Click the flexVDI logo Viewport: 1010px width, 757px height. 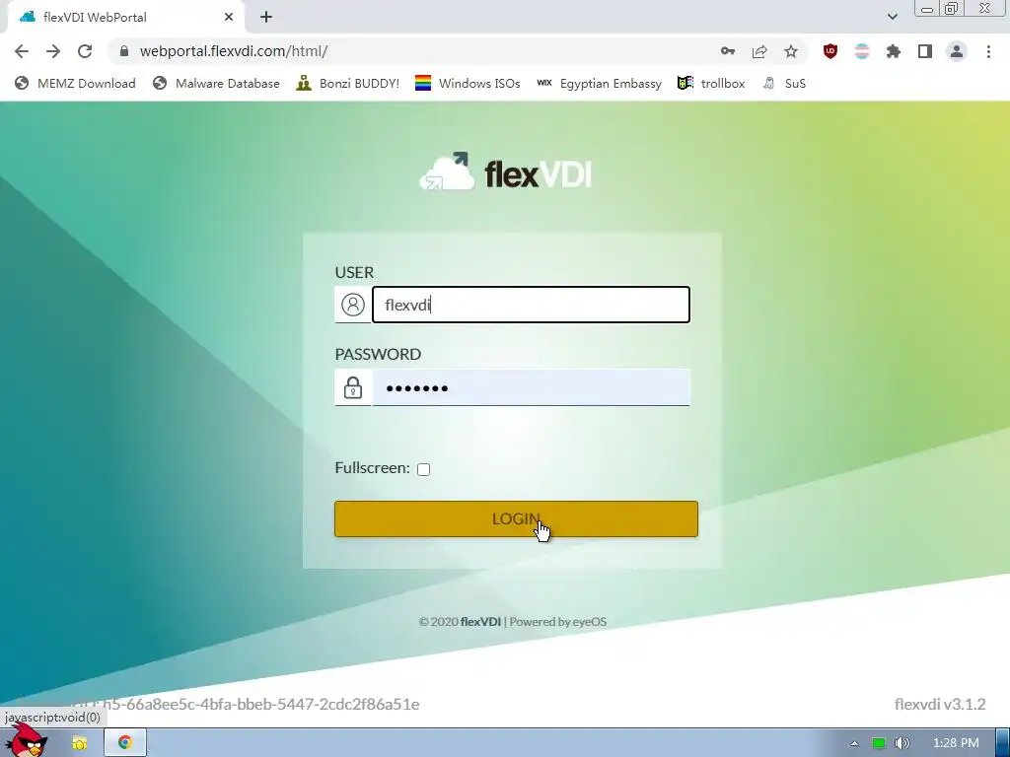click(x=506, y=172)
